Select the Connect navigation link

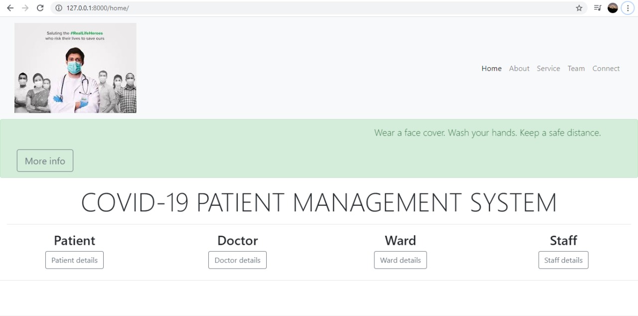click(x=606, y=68)
